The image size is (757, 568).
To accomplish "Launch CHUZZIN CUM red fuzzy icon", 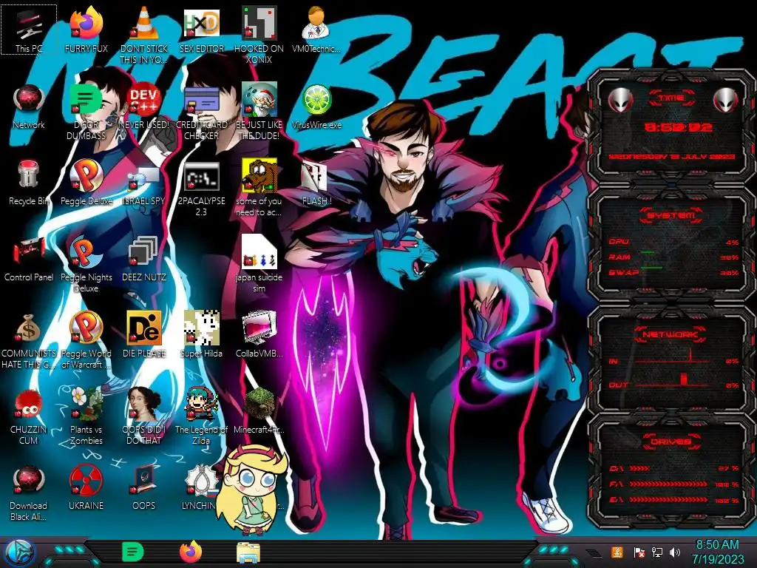I will 29,417.
